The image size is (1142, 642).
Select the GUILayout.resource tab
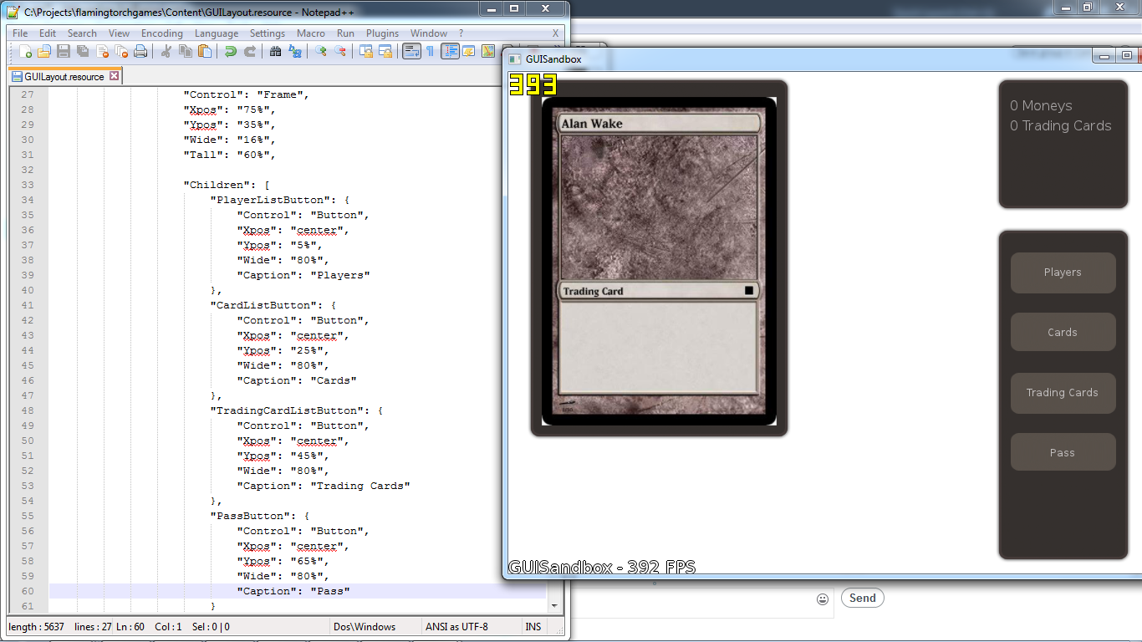(64, 76)
